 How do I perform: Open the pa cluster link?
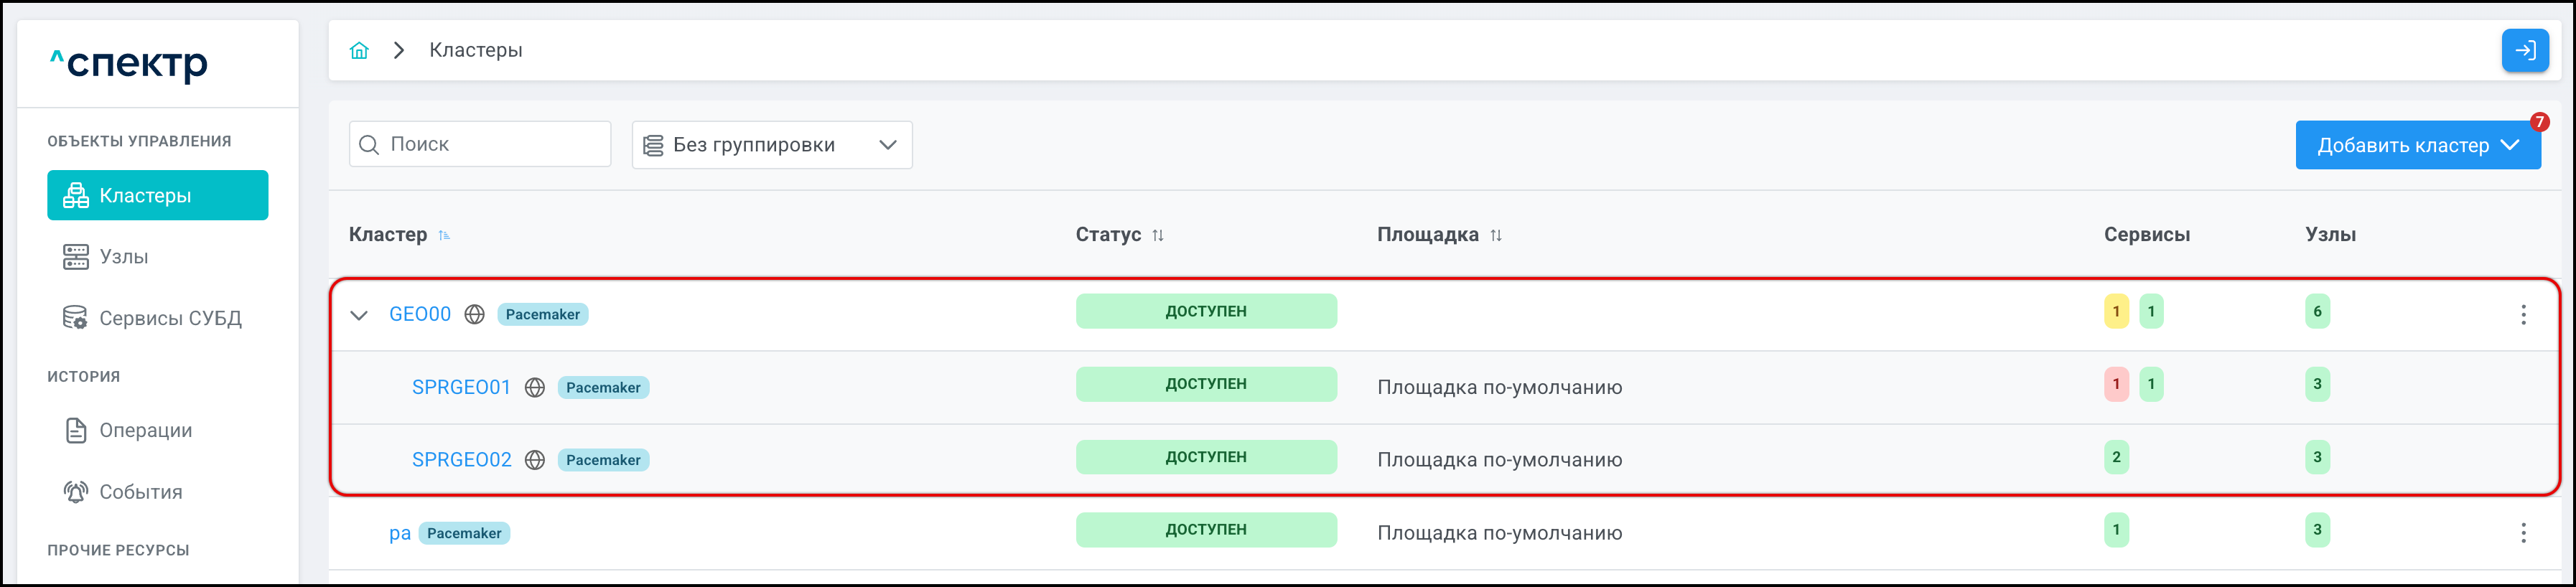click(x=399, y=533)
